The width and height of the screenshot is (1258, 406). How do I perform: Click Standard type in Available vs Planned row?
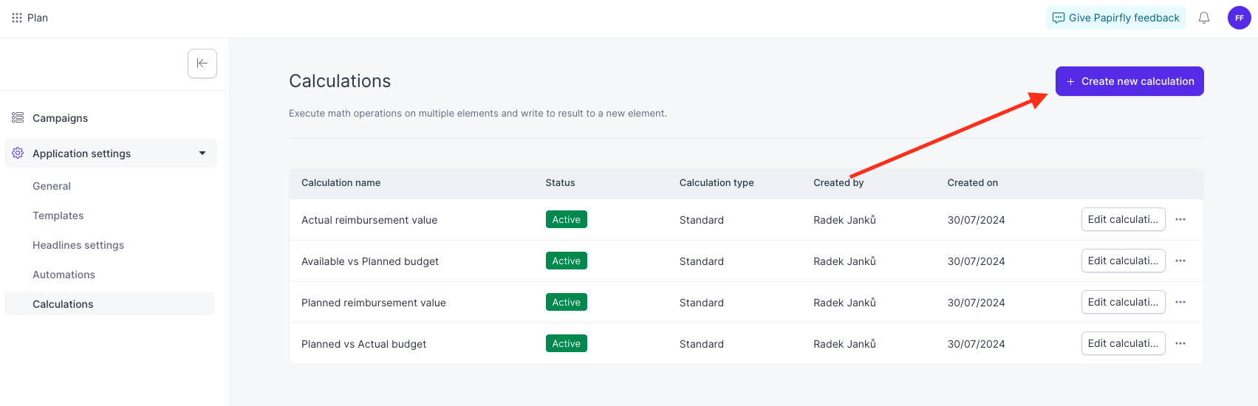[x=702, y=261]
